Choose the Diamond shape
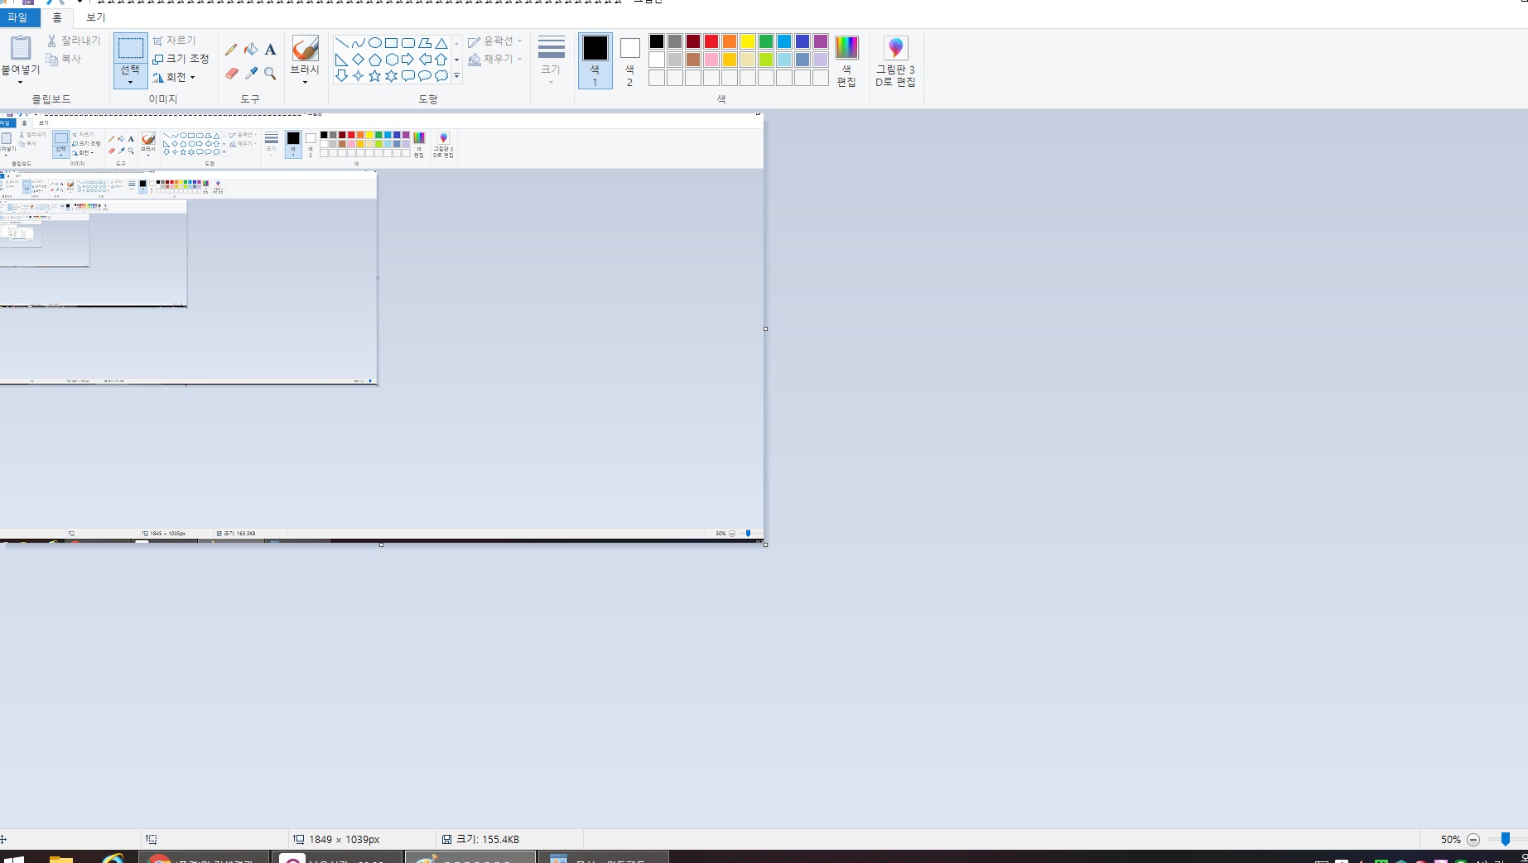1528x863 pixels. pyautogui.click(x=358, y=60)
